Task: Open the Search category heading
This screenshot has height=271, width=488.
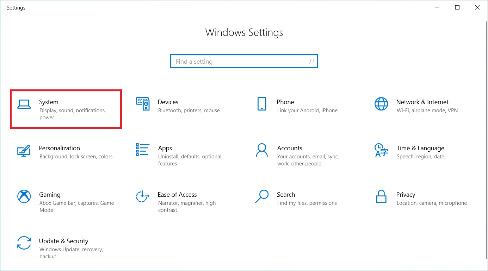Action: click(286, 195)
